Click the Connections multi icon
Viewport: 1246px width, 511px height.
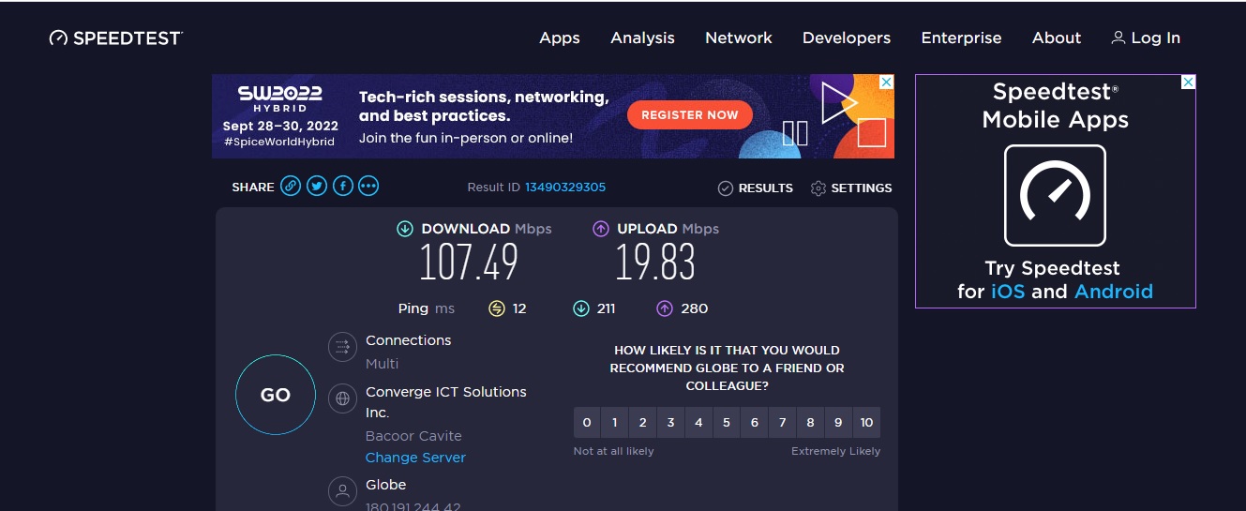342,347
